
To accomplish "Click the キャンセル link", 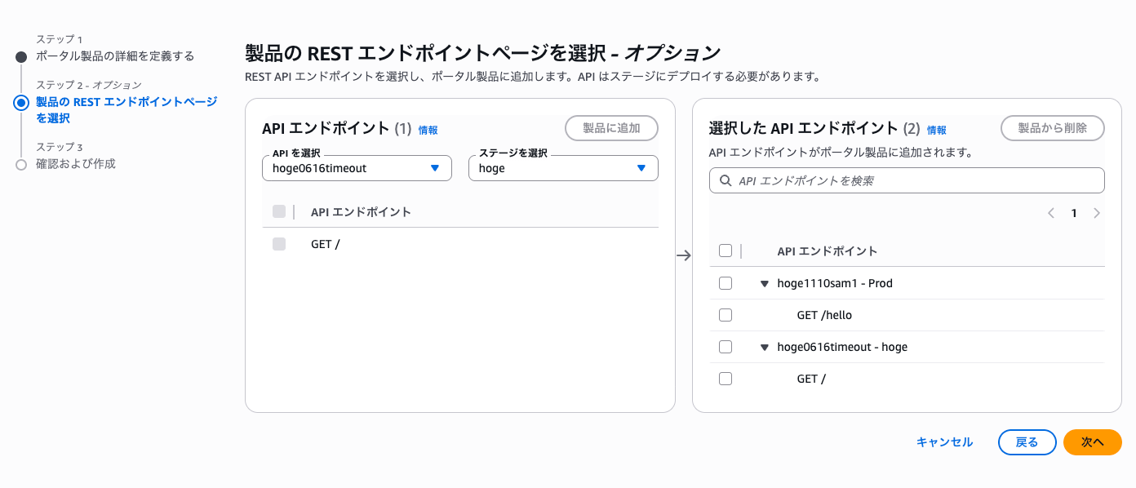I will [944, 442].
